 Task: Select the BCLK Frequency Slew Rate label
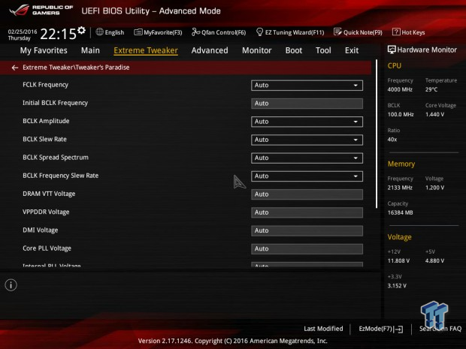pyautogui.click(x=61, y=176)
